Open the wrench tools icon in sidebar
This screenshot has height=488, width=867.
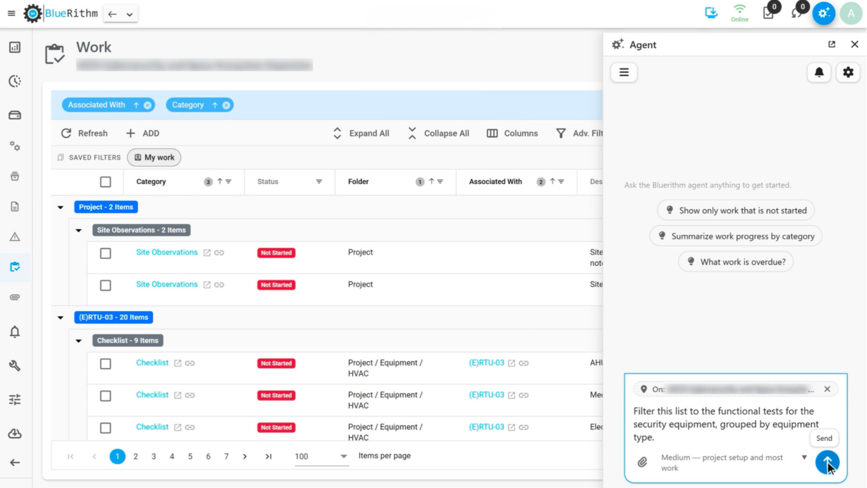pyautogui.click(x=15, y=366)
